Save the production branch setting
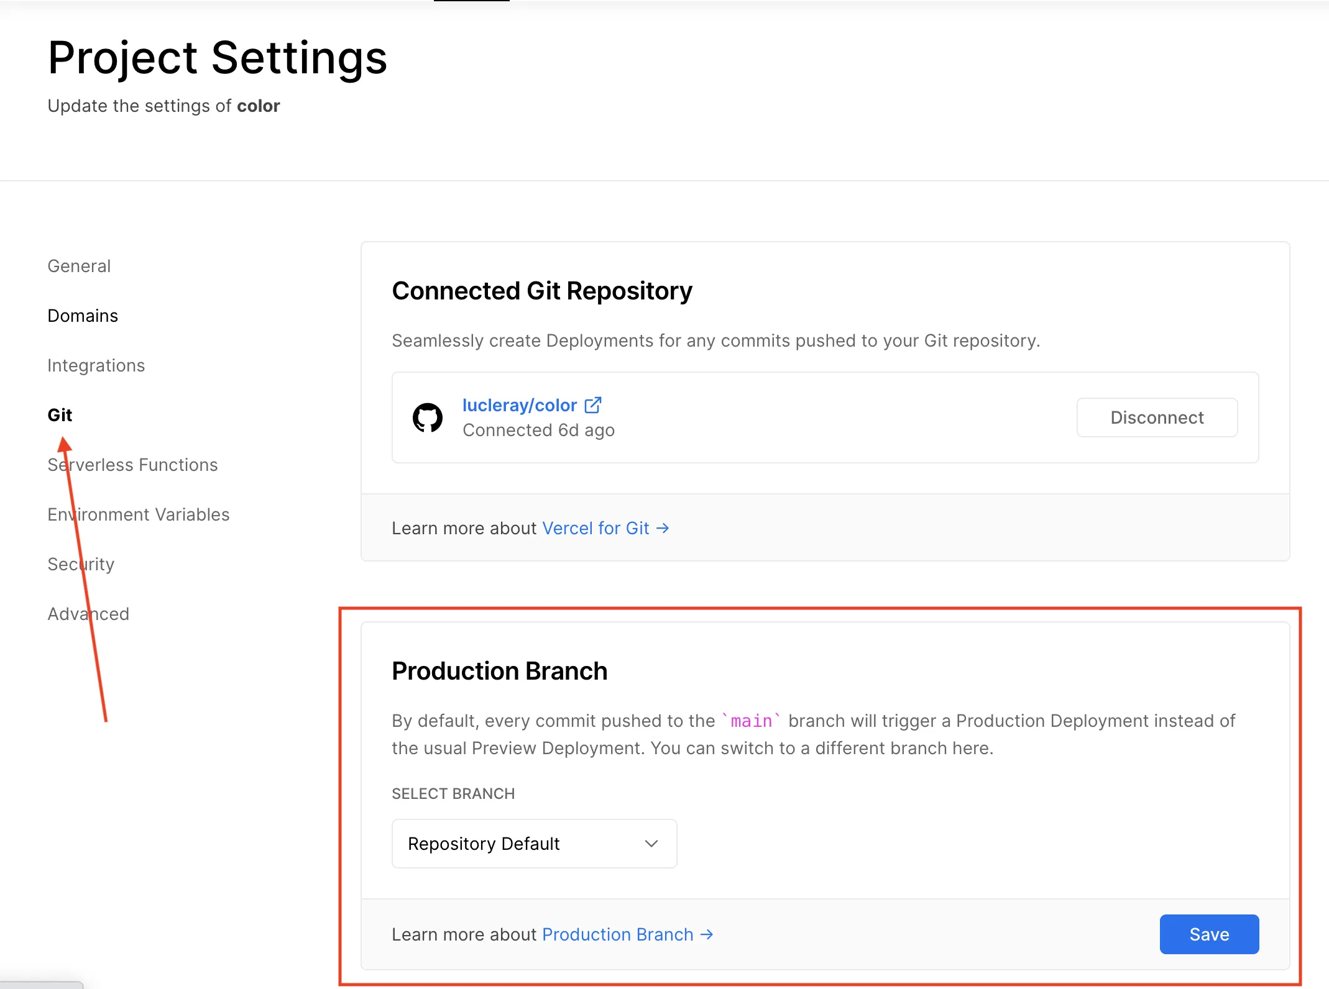 click(x=1208, y=934)
